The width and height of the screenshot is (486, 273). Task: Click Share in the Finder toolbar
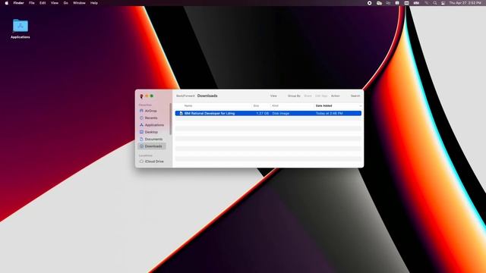pos(308,96)
